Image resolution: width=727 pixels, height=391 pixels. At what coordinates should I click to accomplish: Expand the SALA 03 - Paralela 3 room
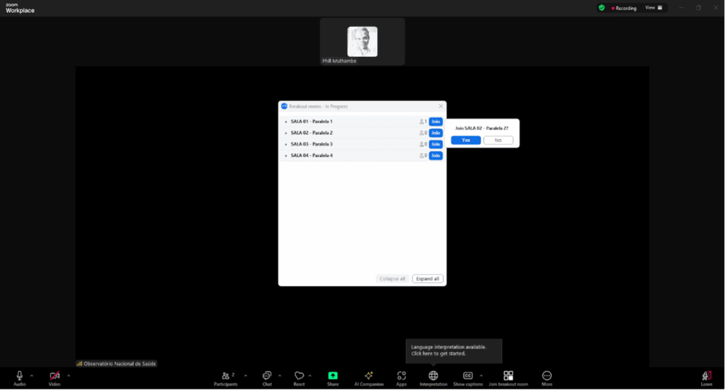point(286,144)
